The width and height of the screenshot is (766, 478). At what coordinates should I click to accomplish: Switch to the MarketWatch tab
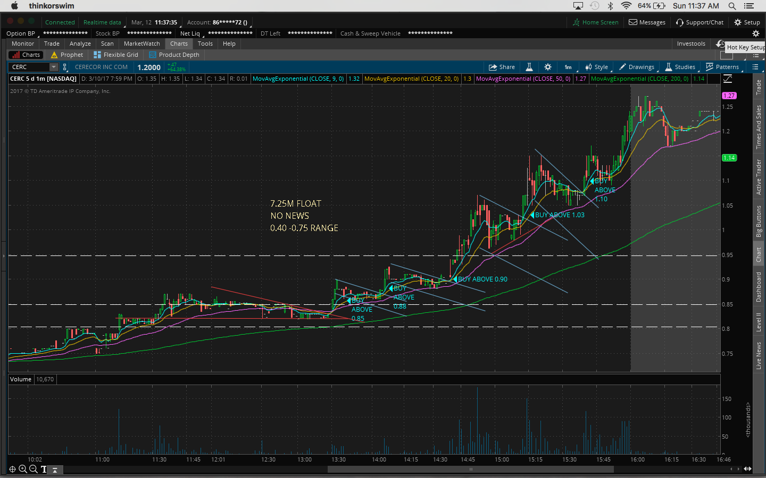tap(141, 44)
